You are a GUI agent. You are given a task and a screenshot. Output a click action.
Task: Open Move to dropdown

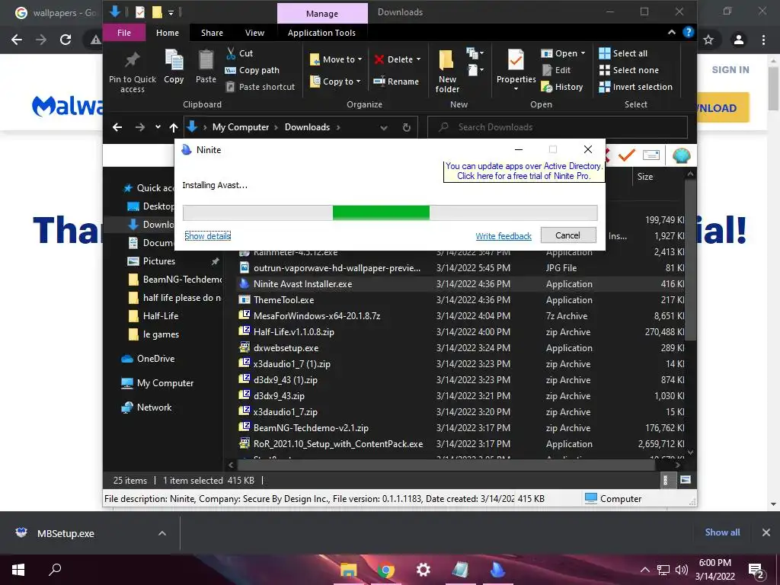coord(336,59)
